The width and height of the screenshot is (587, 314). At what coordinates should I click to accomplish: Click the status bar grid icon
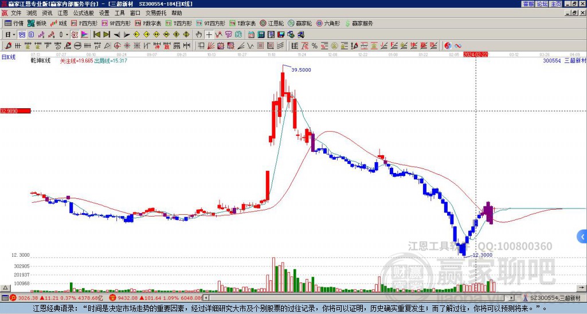pos(5,298)
